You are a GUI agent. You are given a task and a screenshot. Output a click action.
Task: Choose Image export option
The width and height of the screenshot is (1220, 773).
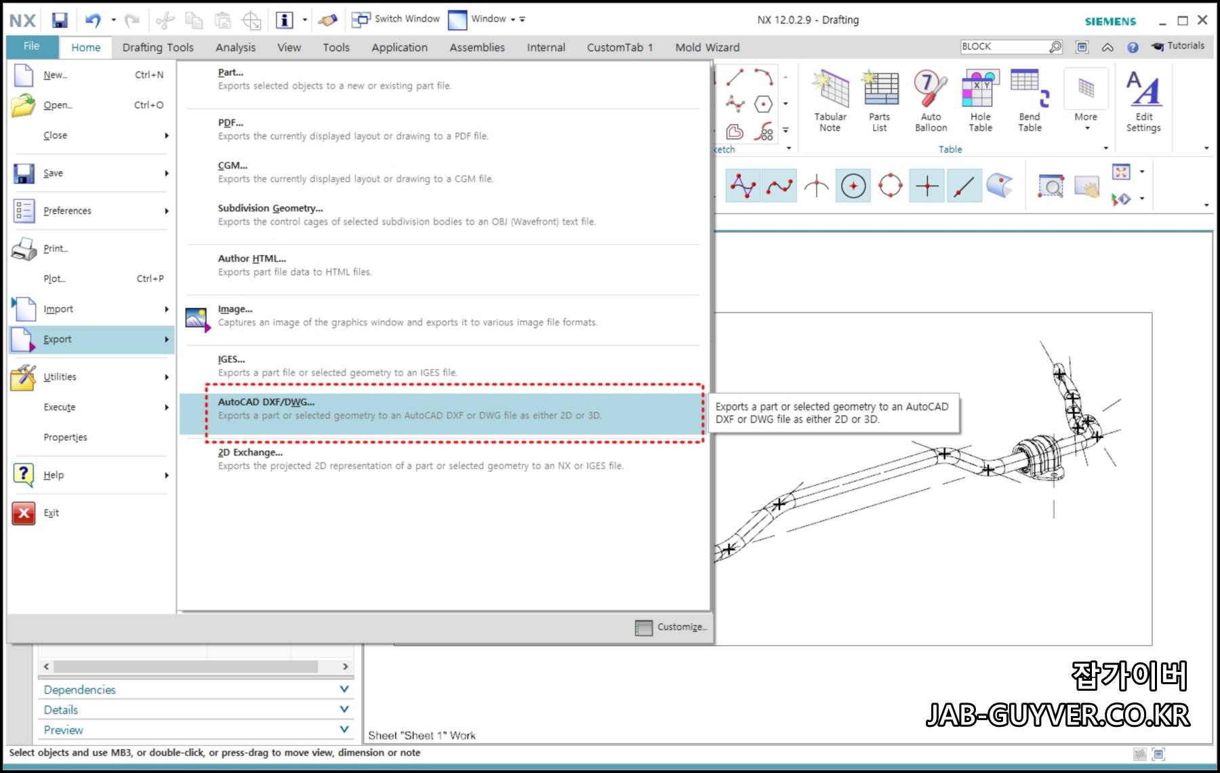point(443,316)
